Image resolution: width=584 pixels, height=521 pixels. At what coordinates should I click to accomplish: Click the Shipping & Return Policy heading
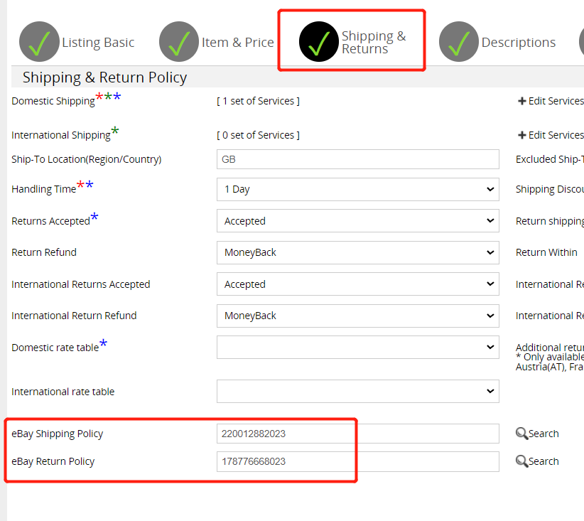104,77
